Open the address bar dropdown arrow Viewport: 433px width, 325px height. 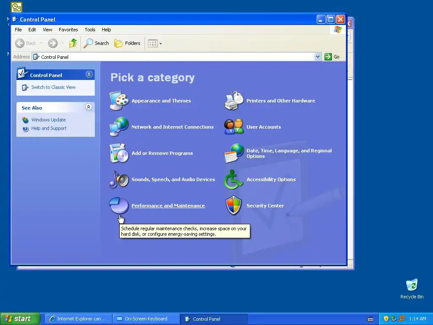tap(318, 57)
